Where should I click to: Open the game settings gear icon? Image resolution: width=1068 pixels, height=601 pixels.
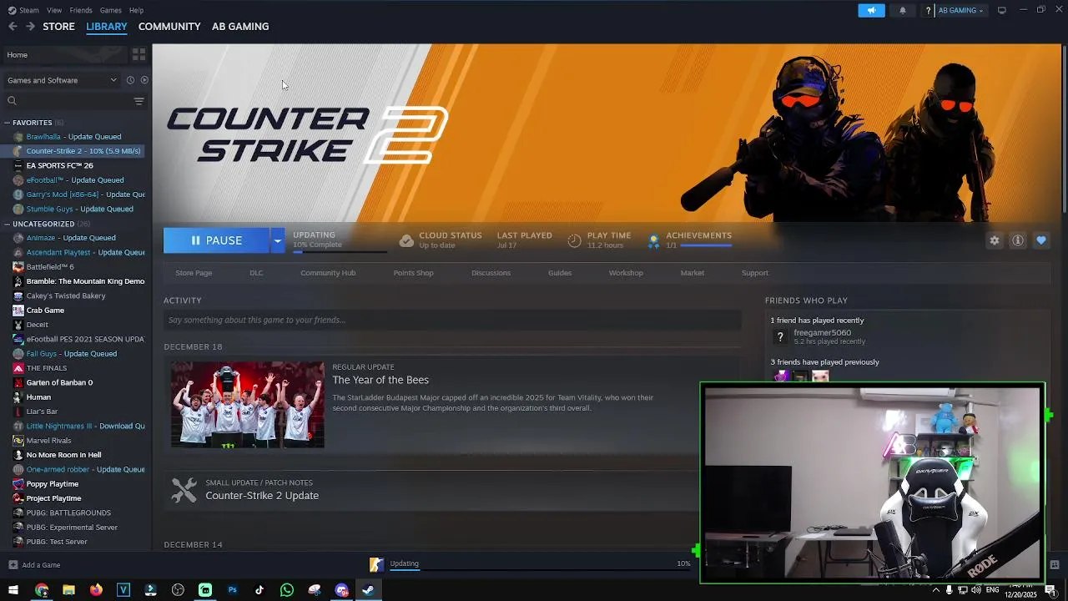pyautogui.click(x=995, y=240)
